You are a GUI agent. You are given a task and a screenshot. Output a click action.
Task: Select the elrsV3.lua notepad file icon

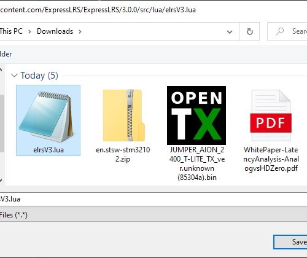(47, 116)
